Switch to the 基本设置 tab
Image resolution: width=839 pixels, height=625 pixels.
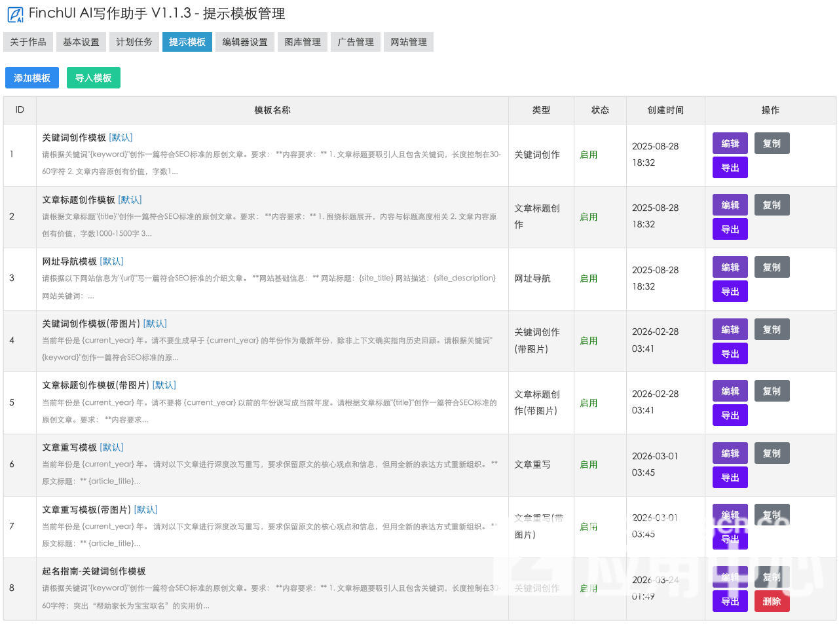(81, 42)
